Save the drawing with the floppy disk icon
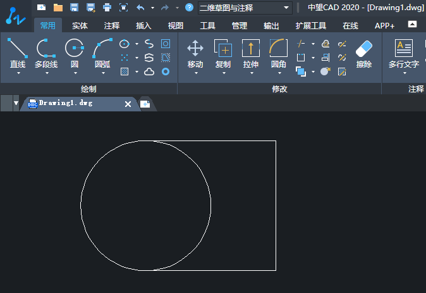426x293 pixels. 74,8
